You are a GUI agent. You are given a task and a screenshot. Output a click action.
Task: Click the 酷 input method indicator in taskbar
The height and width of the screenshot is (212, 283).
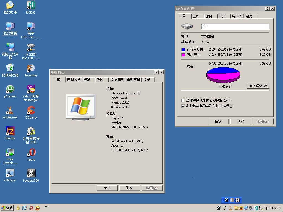tap(219, 208)
